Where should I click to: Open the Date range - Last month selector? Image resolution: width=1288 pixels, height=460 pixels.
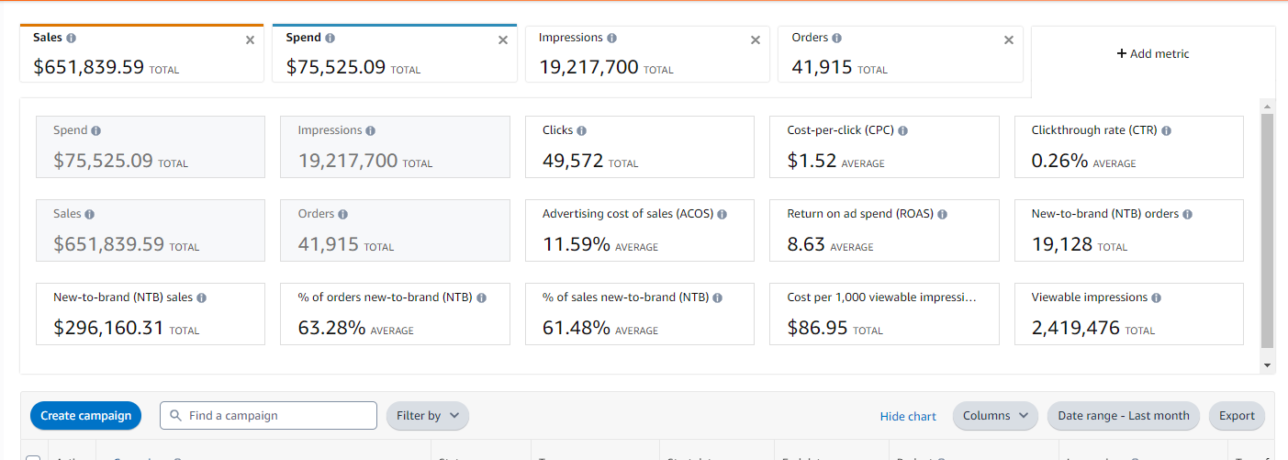(x=1123, y=416)
